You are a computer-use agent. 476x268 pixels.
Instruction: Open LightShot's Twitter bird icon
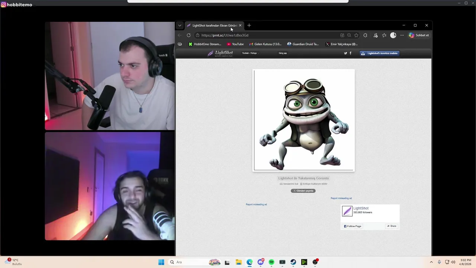tap(345, 53)
